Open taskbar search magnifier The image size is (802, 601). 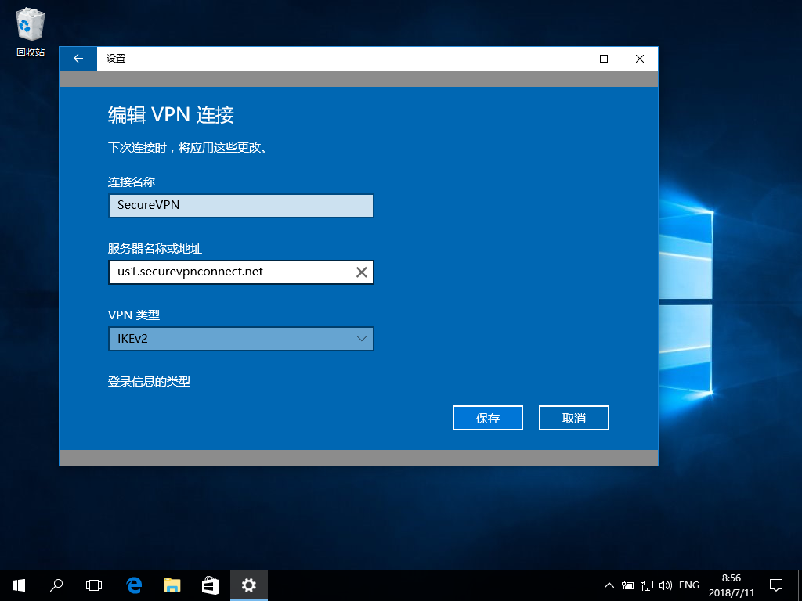coord(56,585)
